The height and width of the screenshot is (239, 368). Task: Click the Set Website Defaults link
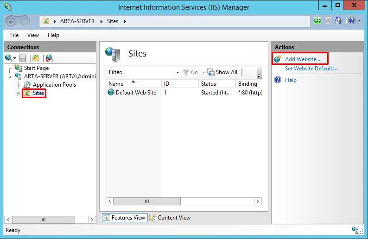coord(311,69)
